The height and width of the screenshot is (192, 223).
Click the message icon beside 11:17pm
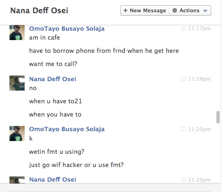(183, 29)
